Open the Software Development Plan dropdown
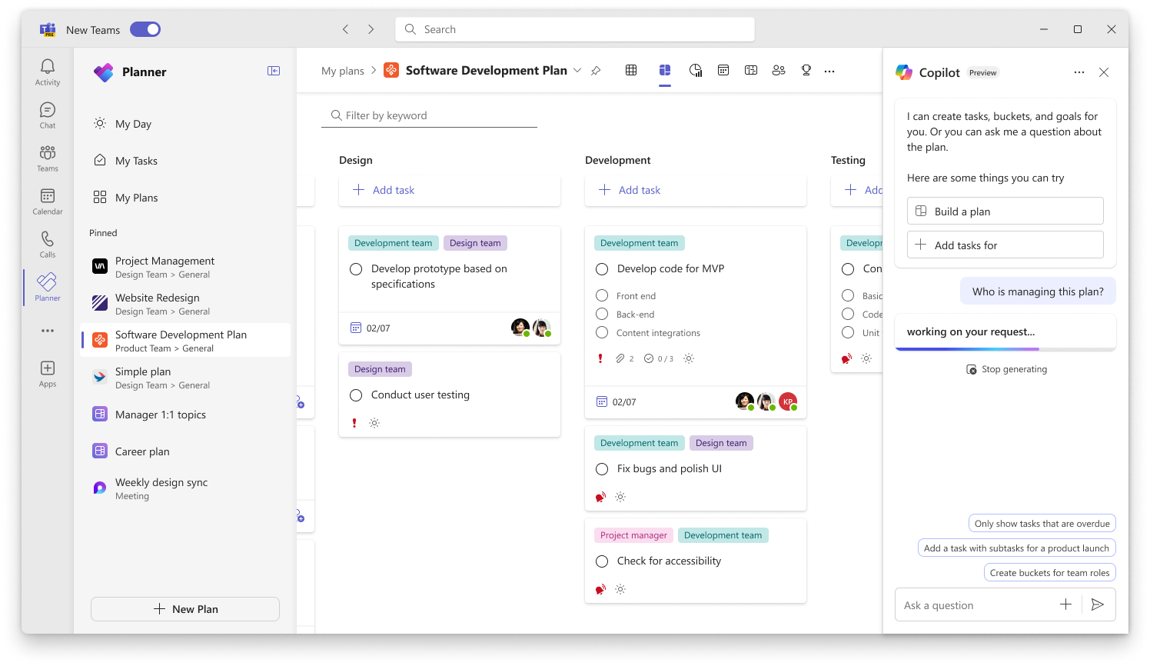The width and height of the screenshot is (1150, 666). (x=577, y=70)
